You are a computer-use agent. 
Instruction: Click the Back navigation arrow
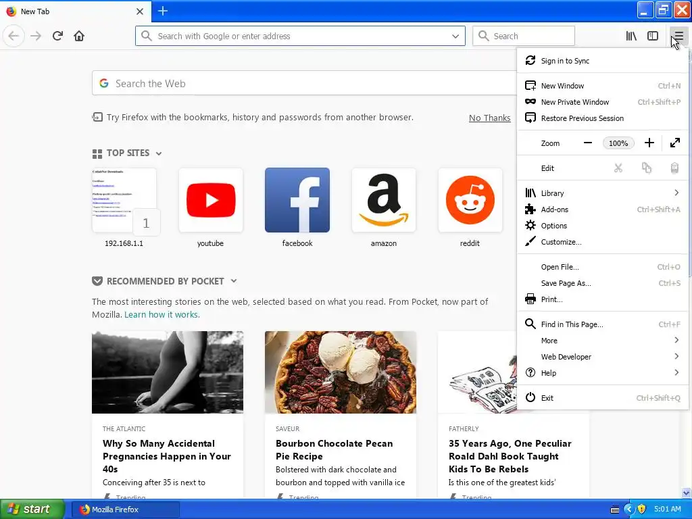click(14, 36)
